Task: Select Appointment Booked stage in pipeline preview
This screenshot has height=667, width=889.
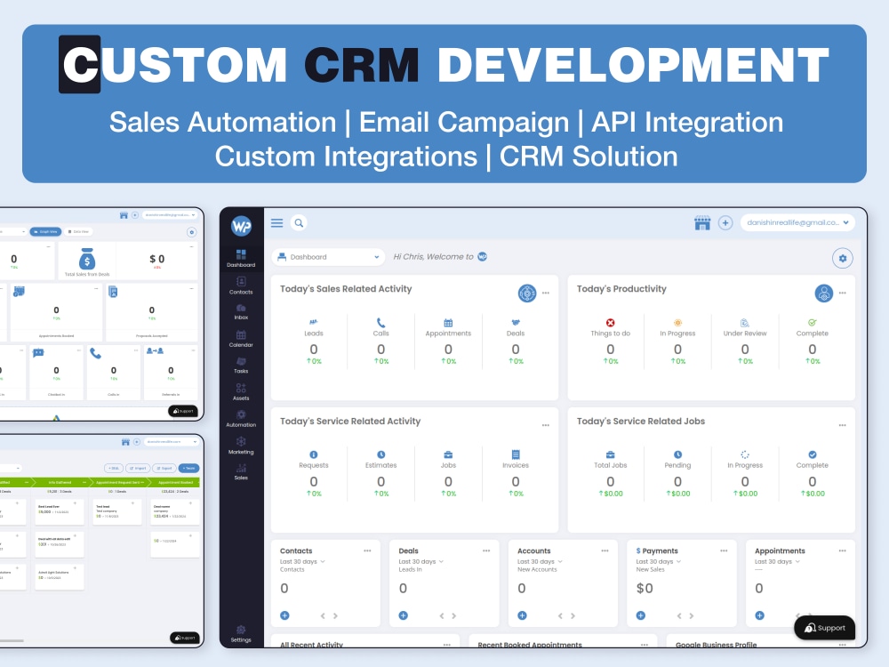Action: point(174,482)
